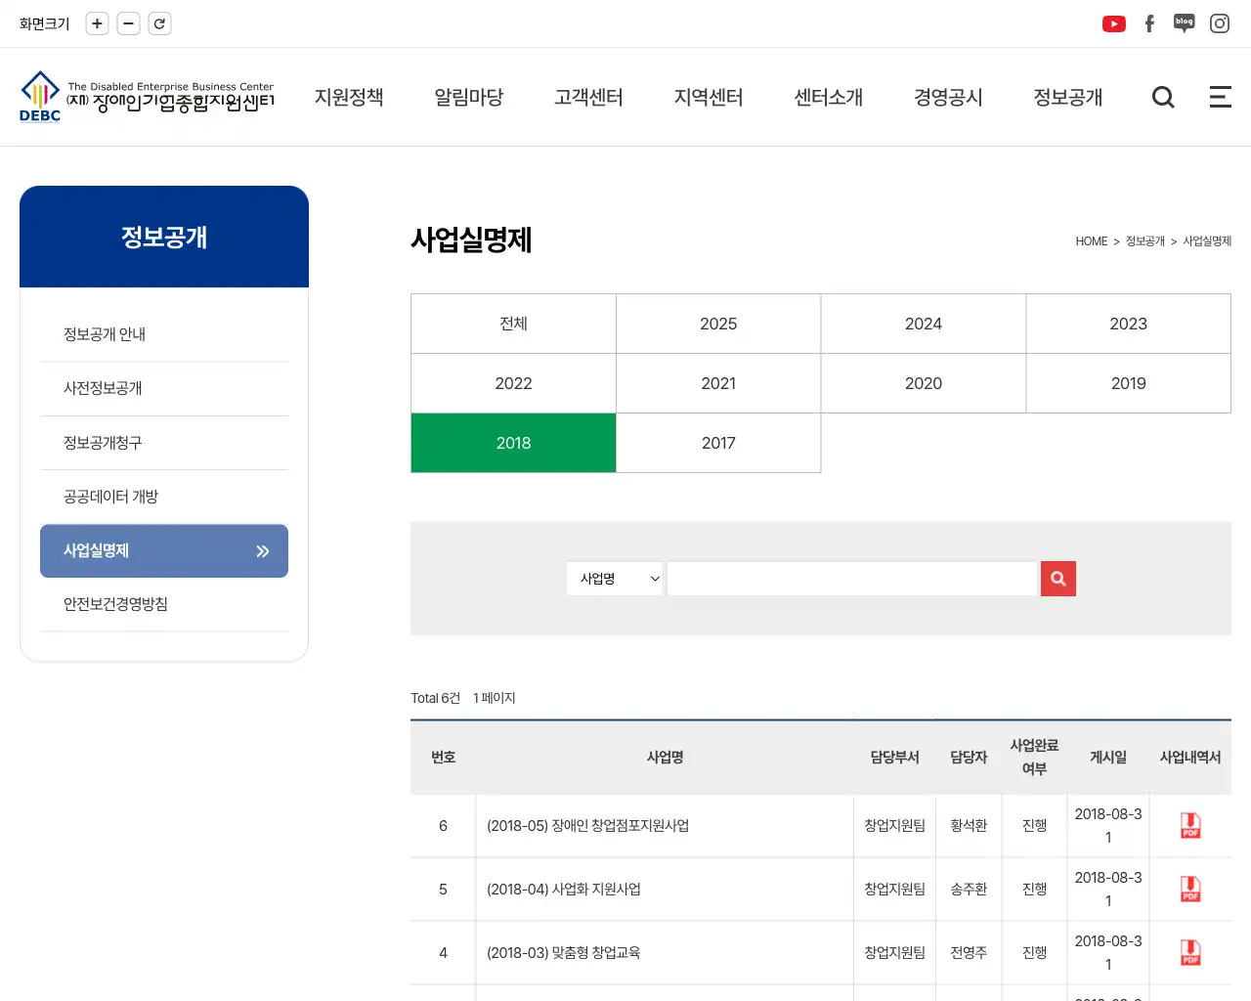1251x1001 pixels.
Task: Click the red search submit button
Action: (1058, 579)
